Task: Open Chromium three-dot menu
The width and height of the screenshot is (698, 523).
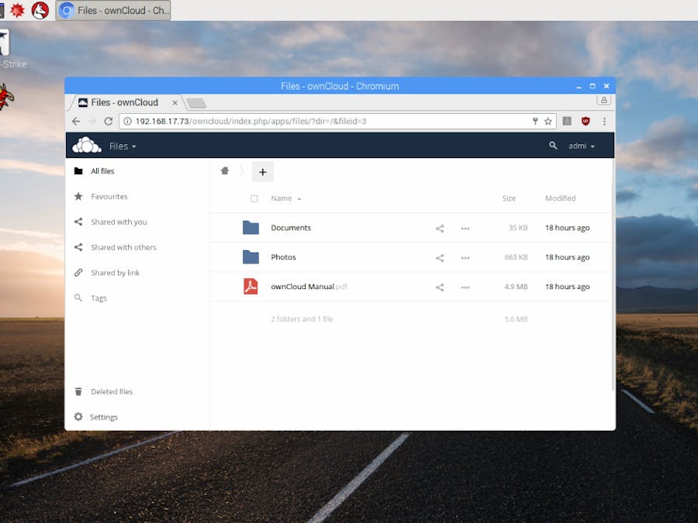Action: click(604, 121)
